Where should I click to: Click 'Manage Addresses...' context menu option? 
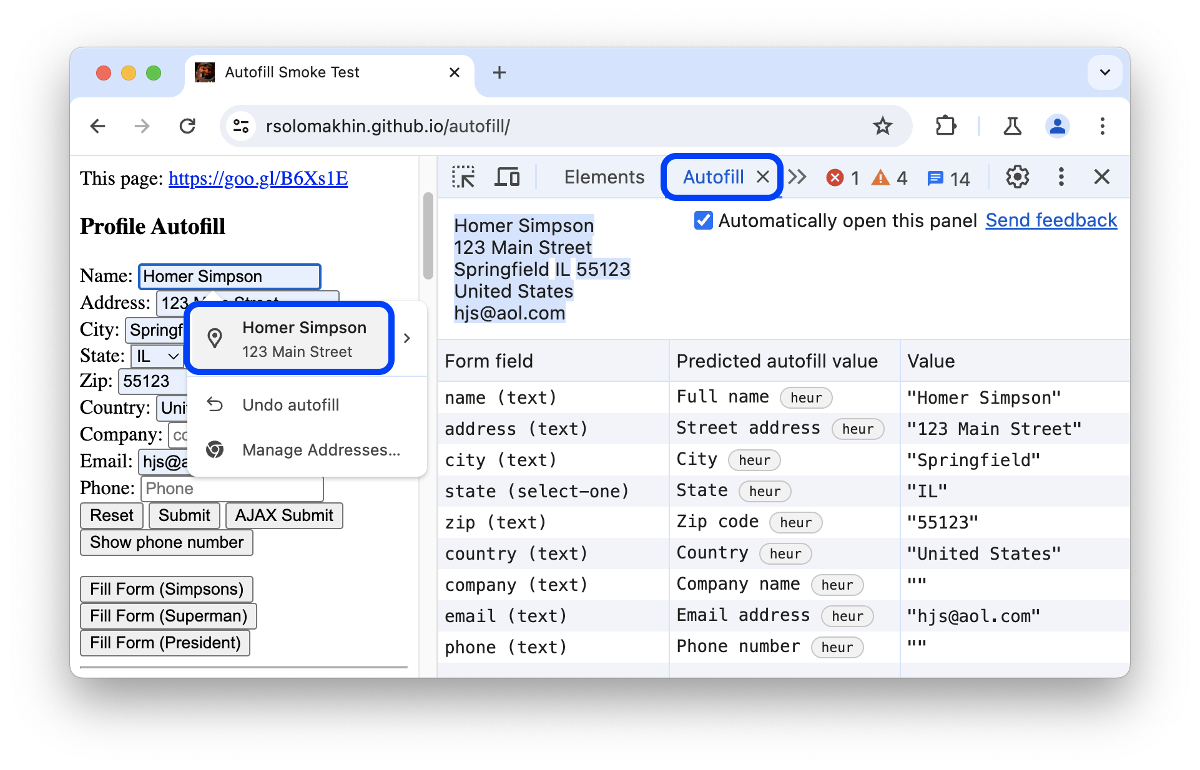coord(321,449)
